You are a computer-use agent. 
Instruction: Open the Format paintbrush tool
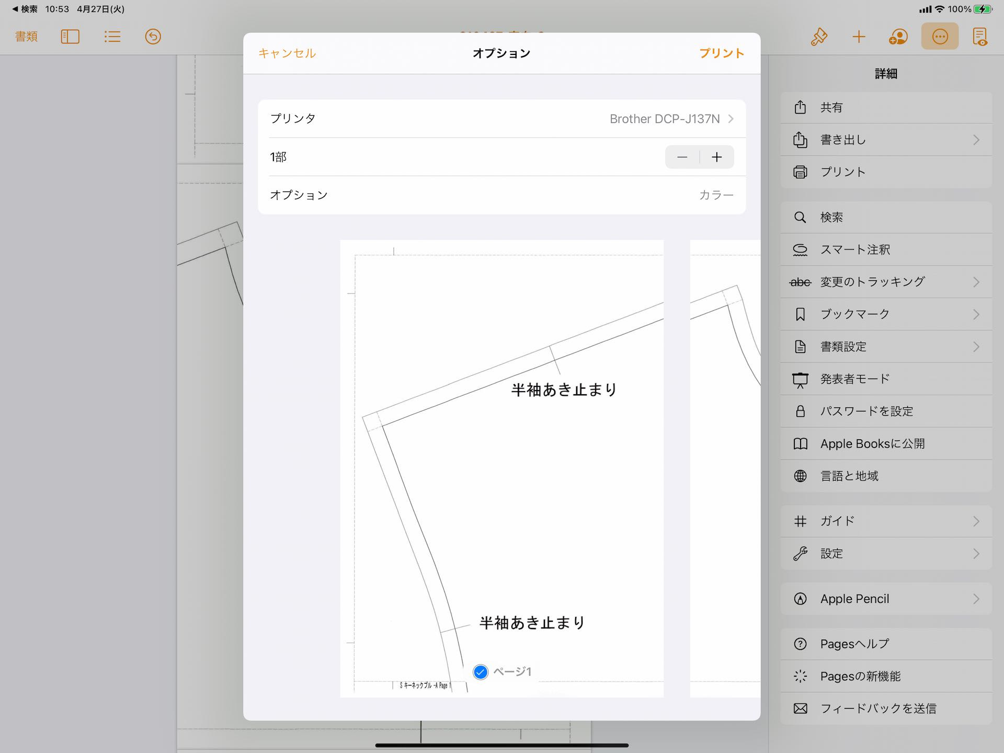click(x=819, y=37)
